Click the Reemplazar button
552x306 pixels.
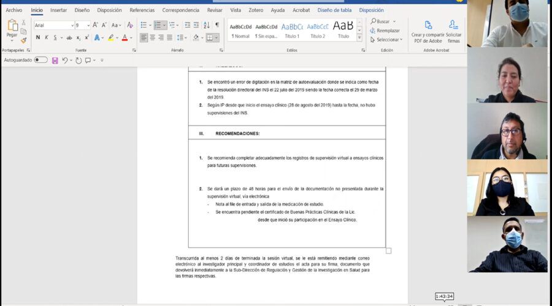click(385, 31)
